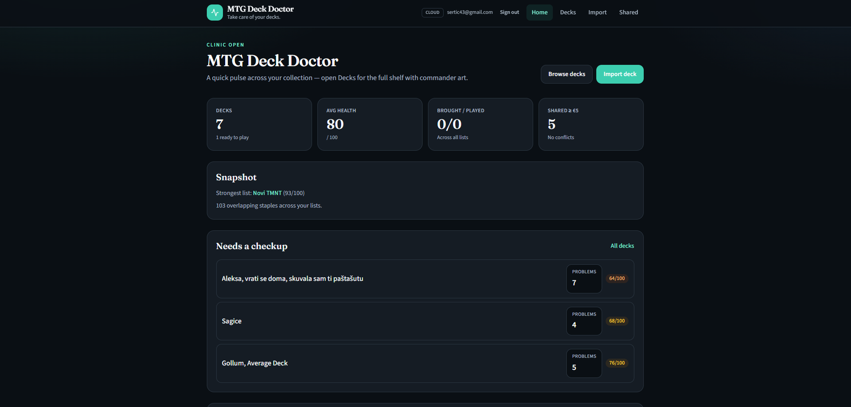Open the All decks link
The width and height of the screenshot is (851, 407).
(622, 246)
